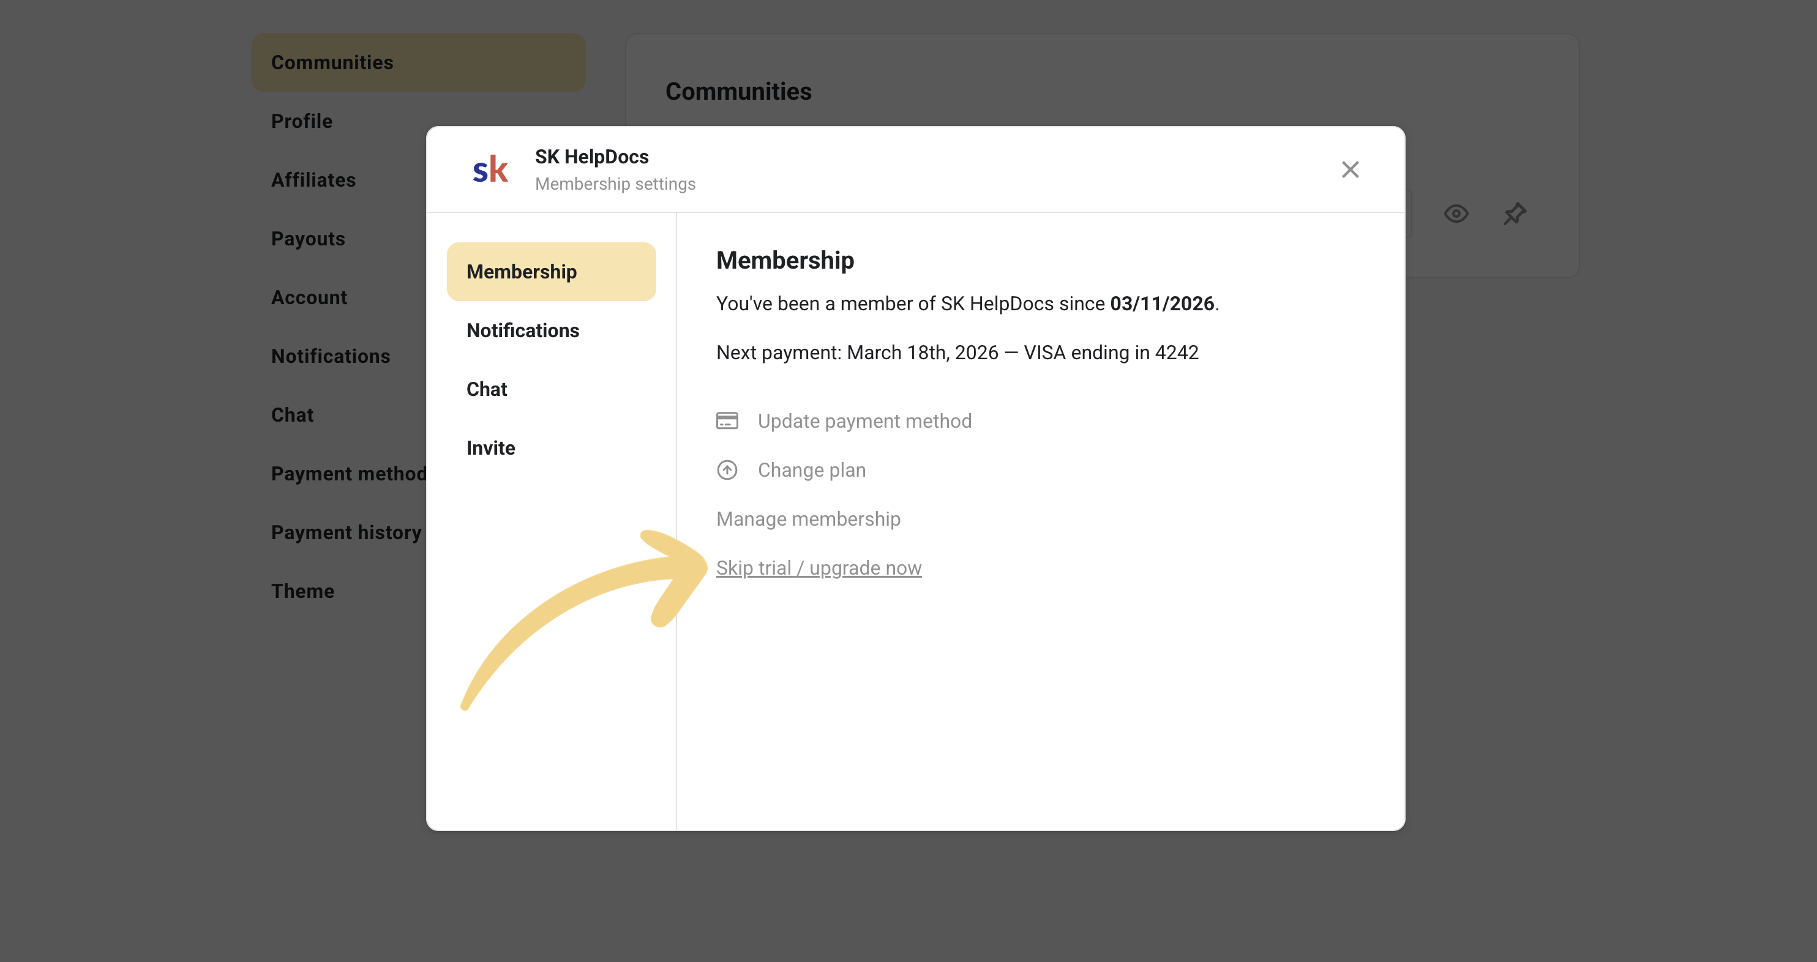Screen dimensions: 1817x962
Task: Open the Chat tab in dialog
Action: (x=487, y=389)
